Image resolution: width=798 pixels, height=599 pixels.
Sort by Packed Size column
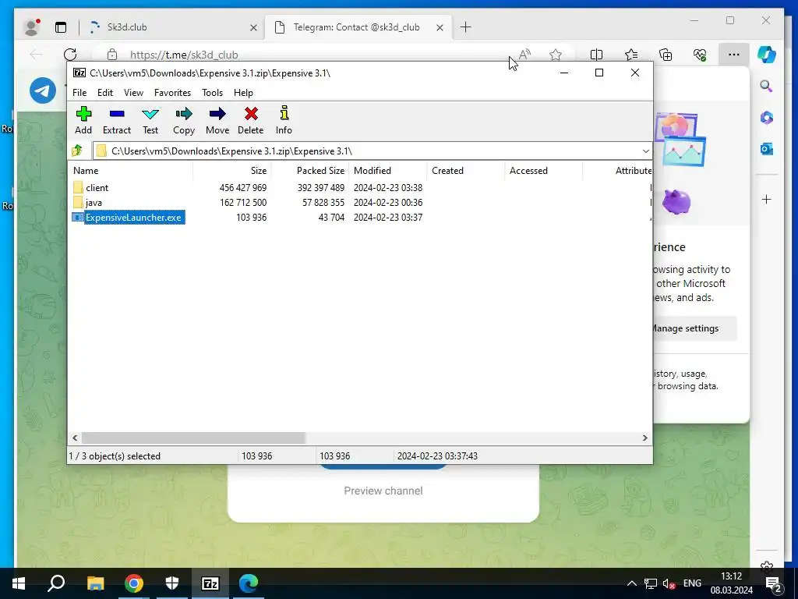coord(309,171)
